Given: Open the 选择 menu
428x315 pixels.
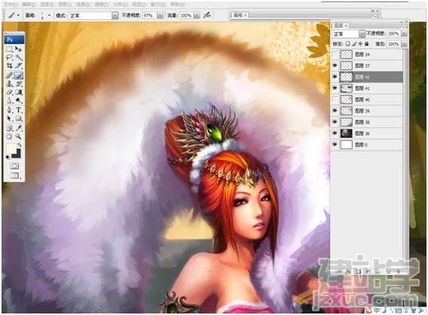Looking at the screenshot, I should click(x=83, y=5).
